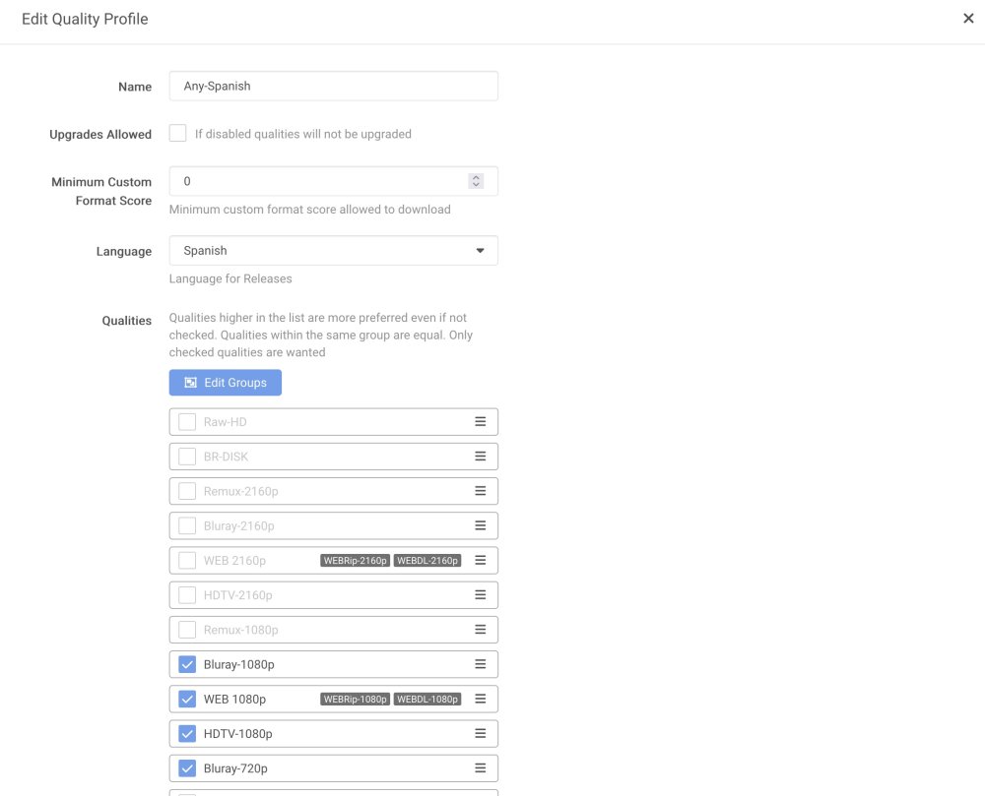Viewport: 985px width, 796px height.
Task: Check the Remux-2160p quality checkbox
Action: point(187,491)
